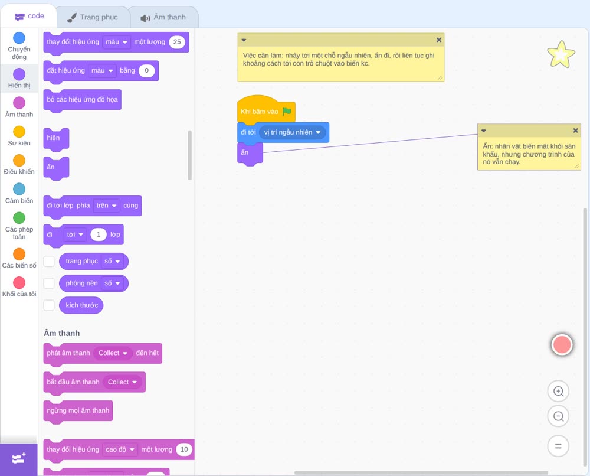Switch to the code tab
590x476 pixels.
pyautogui.click(x=29, y=16)
